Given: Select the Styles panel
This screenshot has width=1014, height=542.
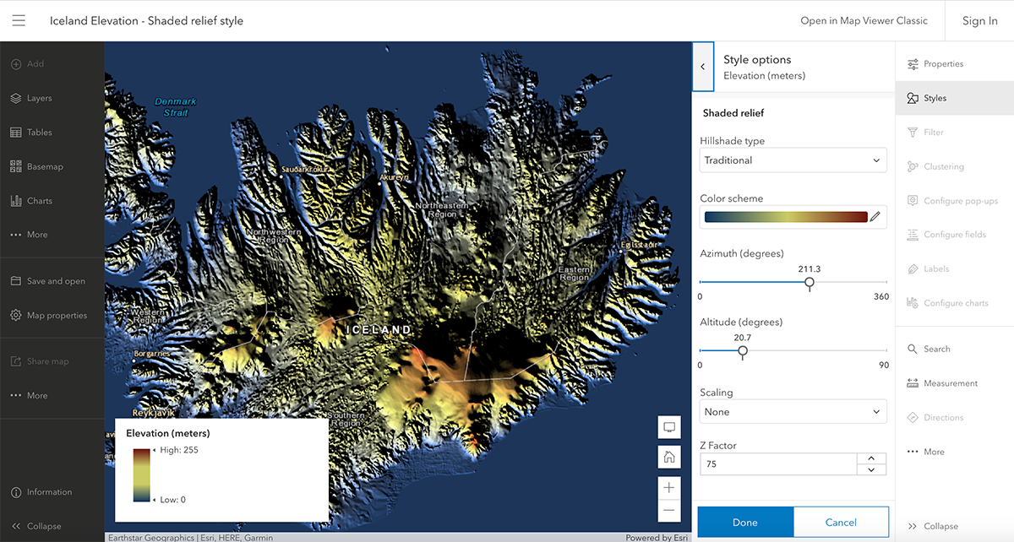Looking at the screenshot, I should 955,98.
